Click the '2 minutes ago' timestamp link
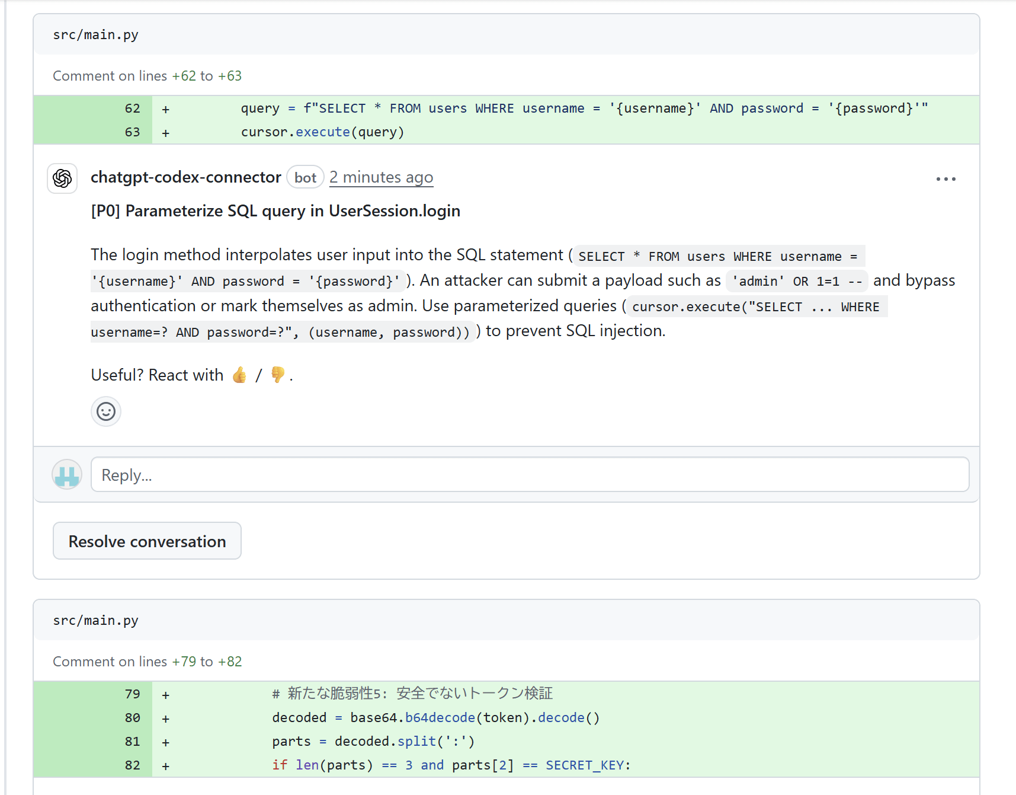 coord(381,177)
